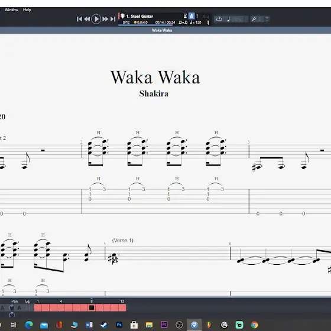Select bar 1 in the track timeline
331x331 pixels.
click(x=38, y=308)
